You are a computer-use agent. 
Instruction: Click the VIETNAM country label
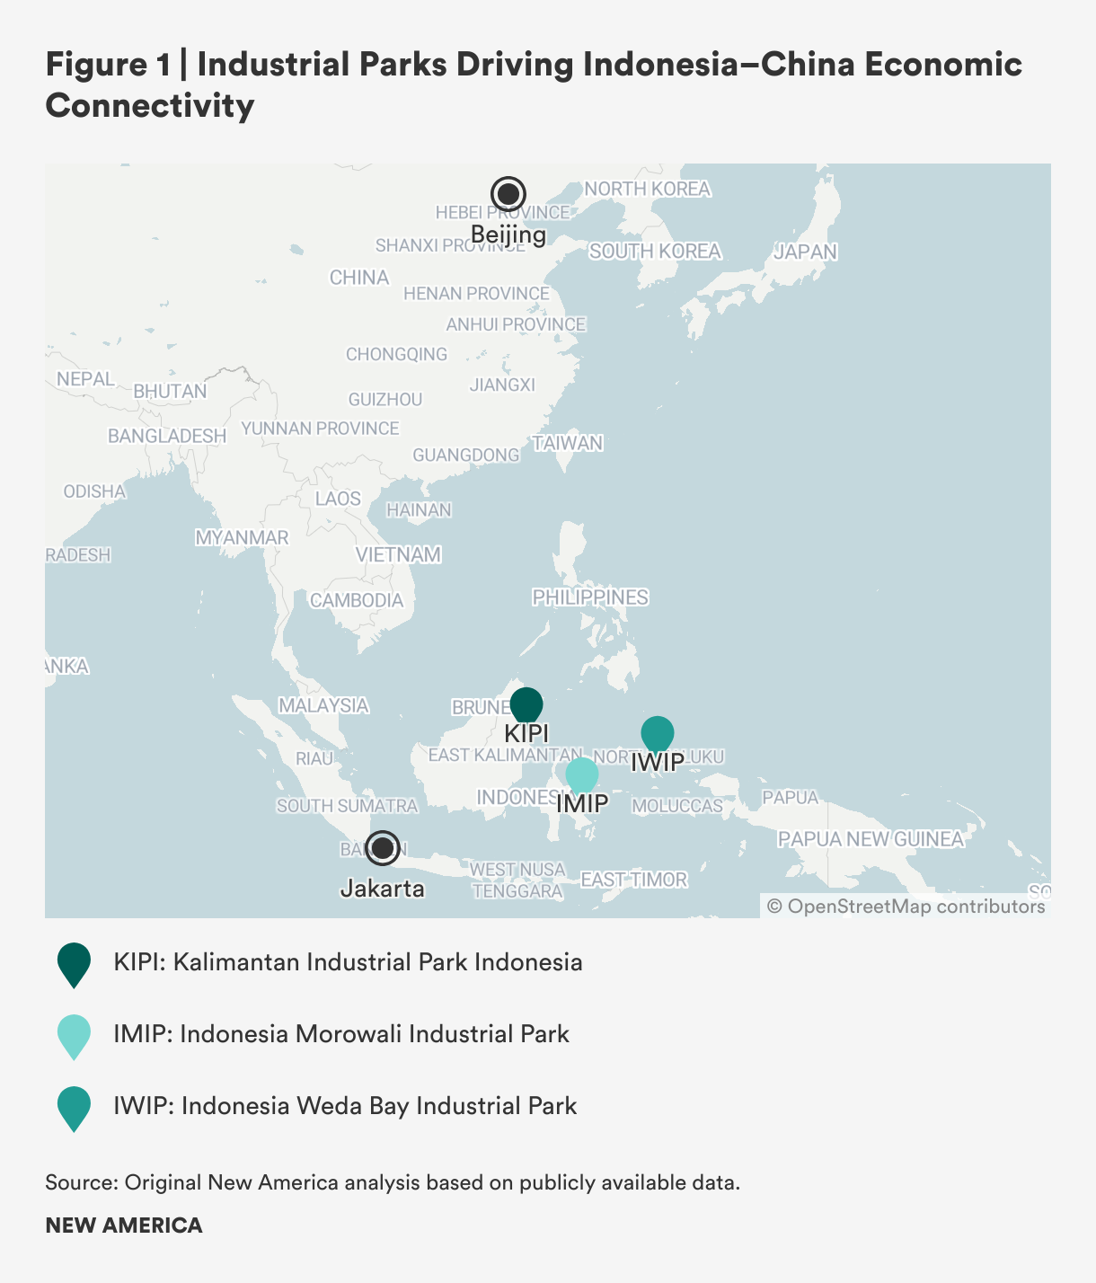[x=398, y=554]
